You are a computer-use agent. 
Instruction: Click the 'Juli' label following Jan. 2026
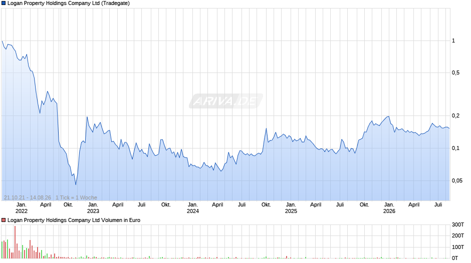tap(438, 205)
